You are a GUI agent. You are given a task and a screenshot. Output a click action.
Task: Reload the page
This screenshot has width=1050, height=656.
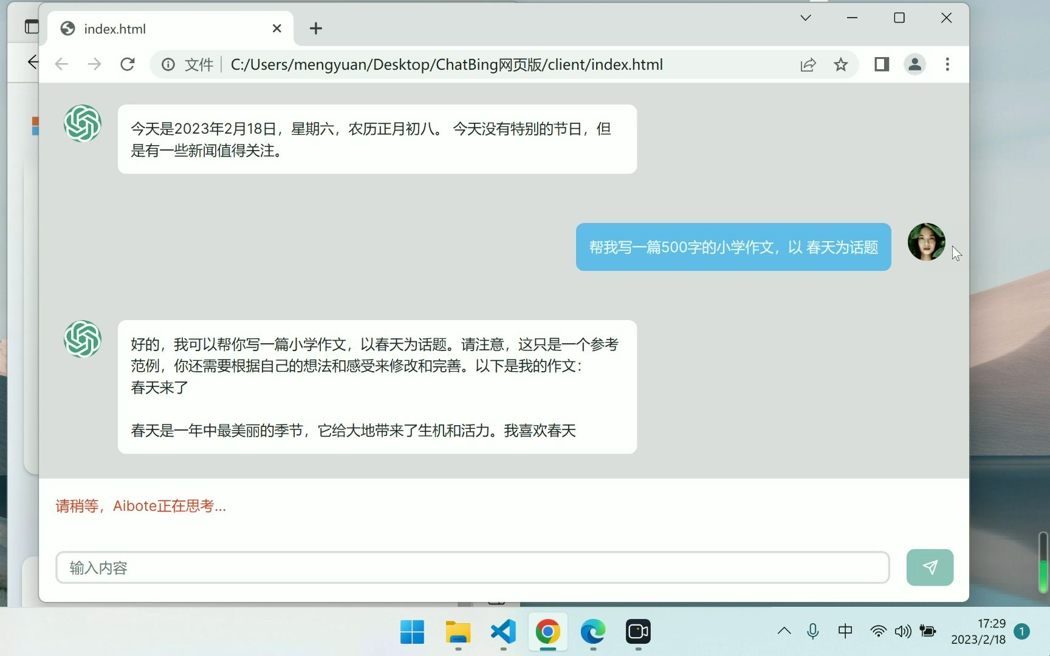pos(128,64)
